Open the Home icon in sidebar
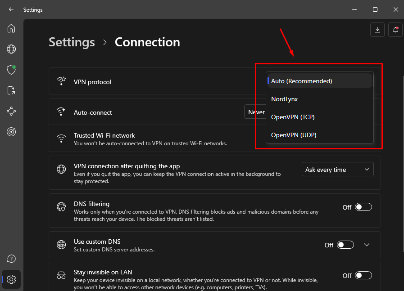The height and width of the screenshot is (291, 404). [11, 28]
